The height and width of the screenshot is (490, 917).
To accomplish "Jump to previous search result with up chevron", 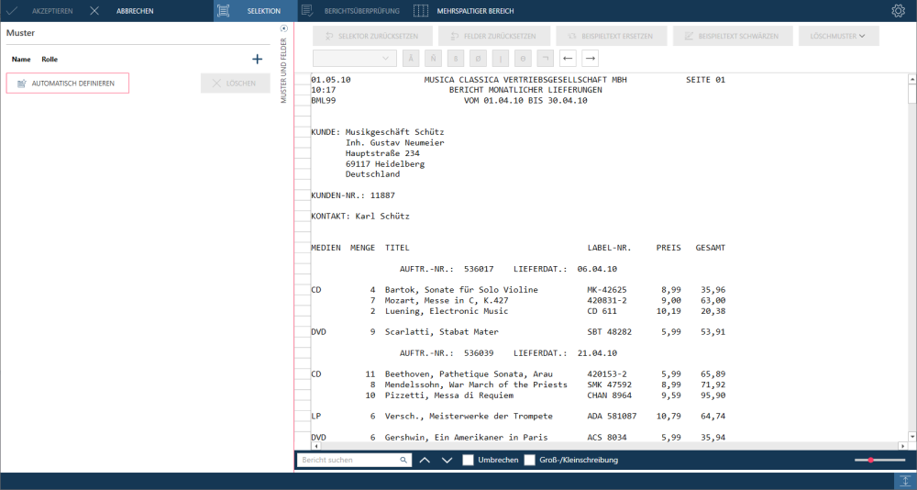I will point(425,460).
